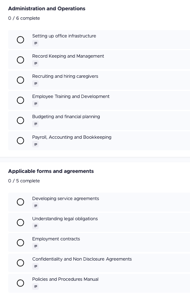This screenshot has height=296, width=190.
Task: Open notes icon under Record Keeping and Management
Action: [x=35, y=63]
